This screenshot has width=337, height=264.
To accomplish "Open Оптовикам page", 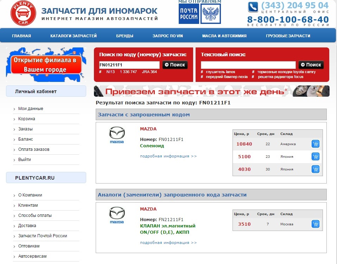I will [x=29, y=246].
